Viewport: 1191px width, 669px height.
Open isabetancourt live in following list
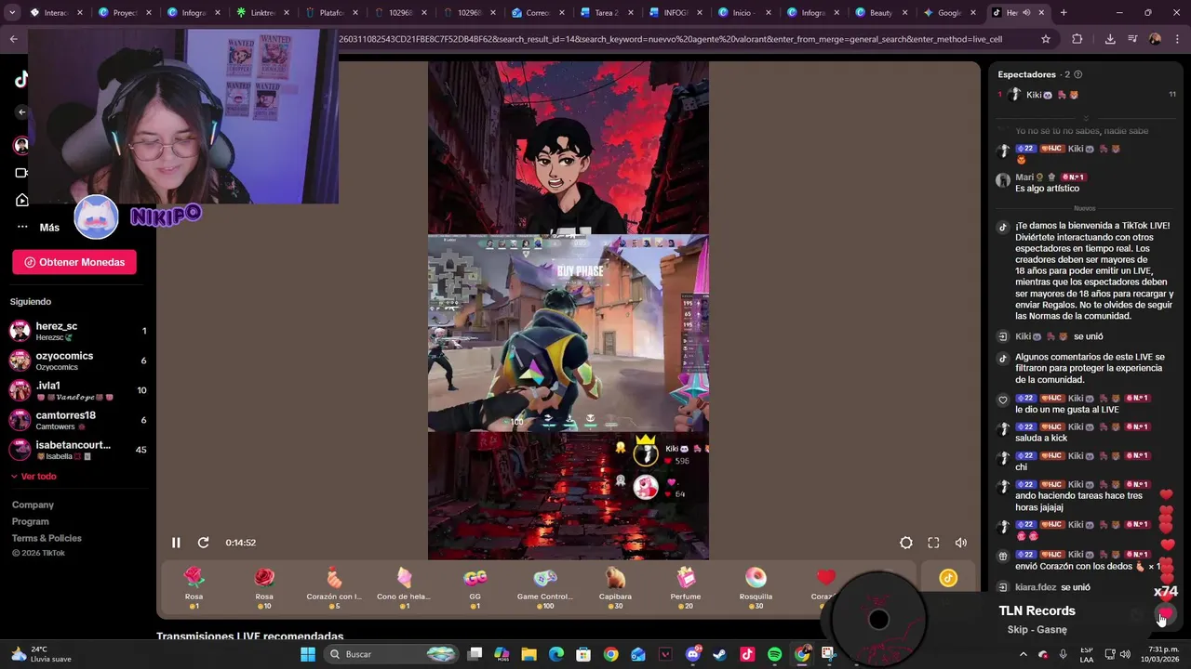[x=78, y=450]
